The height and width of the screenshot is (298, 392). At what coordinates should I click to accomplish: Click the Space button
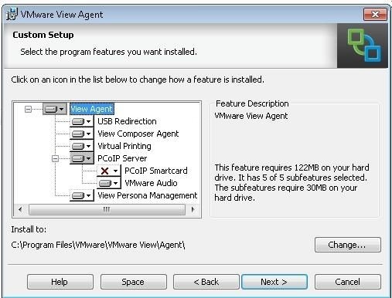134,282
